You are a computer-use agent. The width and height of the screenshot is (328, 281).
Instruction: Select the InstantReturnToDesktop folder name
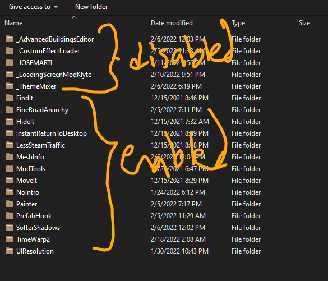[52, 133]
